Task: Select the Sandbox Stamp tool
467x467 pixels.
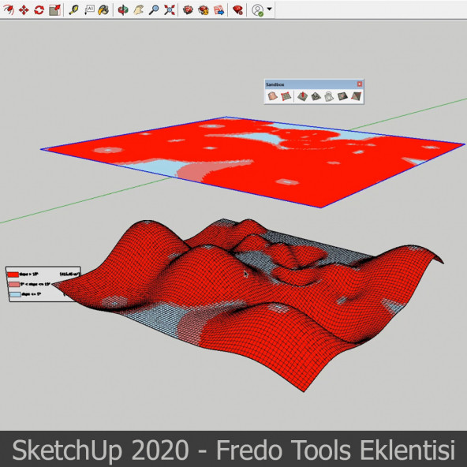Action: (x=316, y=96)
